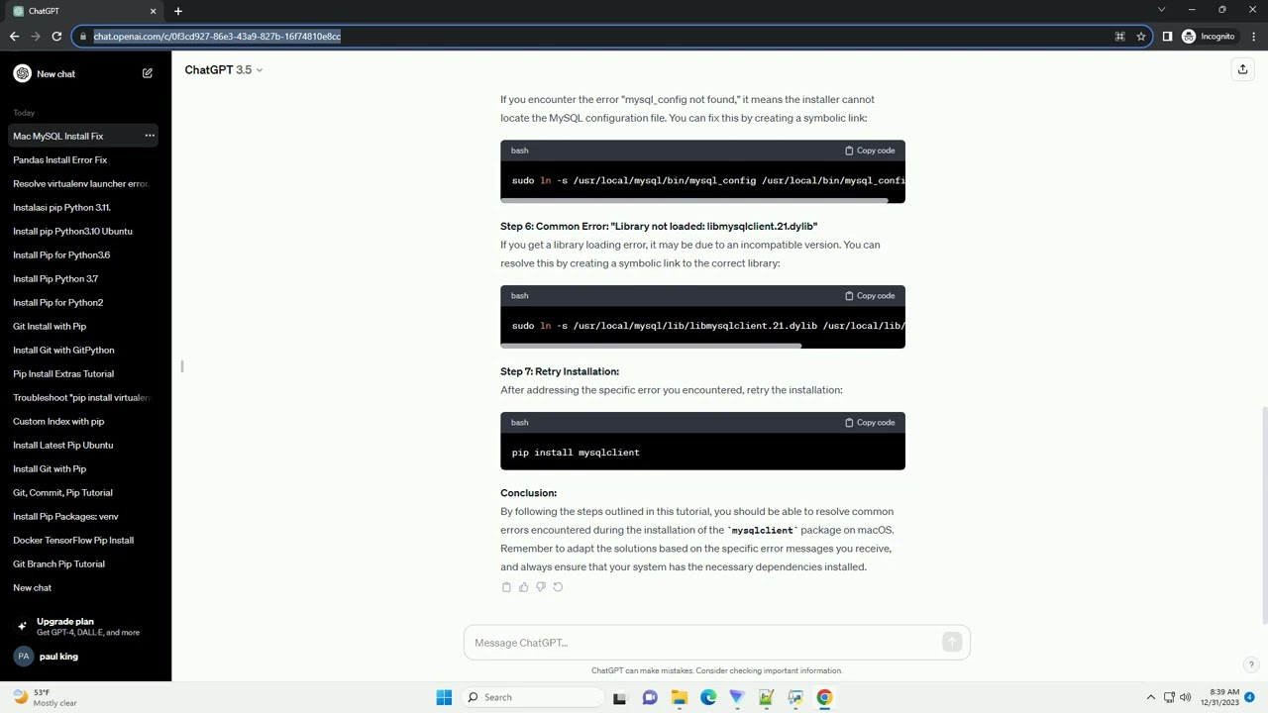Open options for Mac MySQL Install Fix chat

coord(150,136)
